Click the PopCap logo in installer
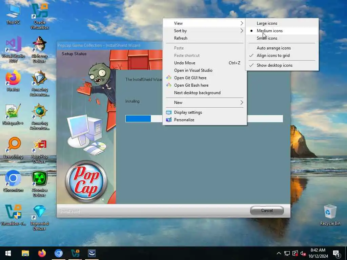This screenshot has width=347, height=260. [x=86, y=181]
